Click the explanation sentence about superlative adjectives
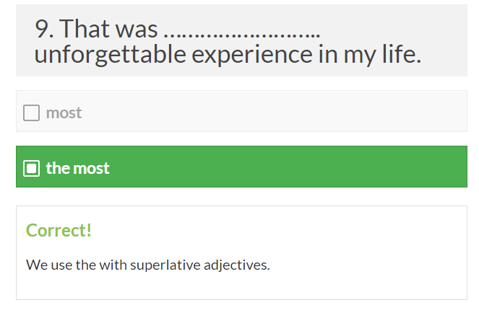This screenshot has height=313, width=479. coord(147,265)
